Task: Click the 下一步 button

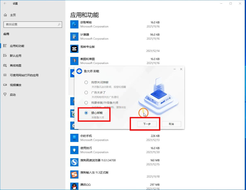Action: coord(147,124)
